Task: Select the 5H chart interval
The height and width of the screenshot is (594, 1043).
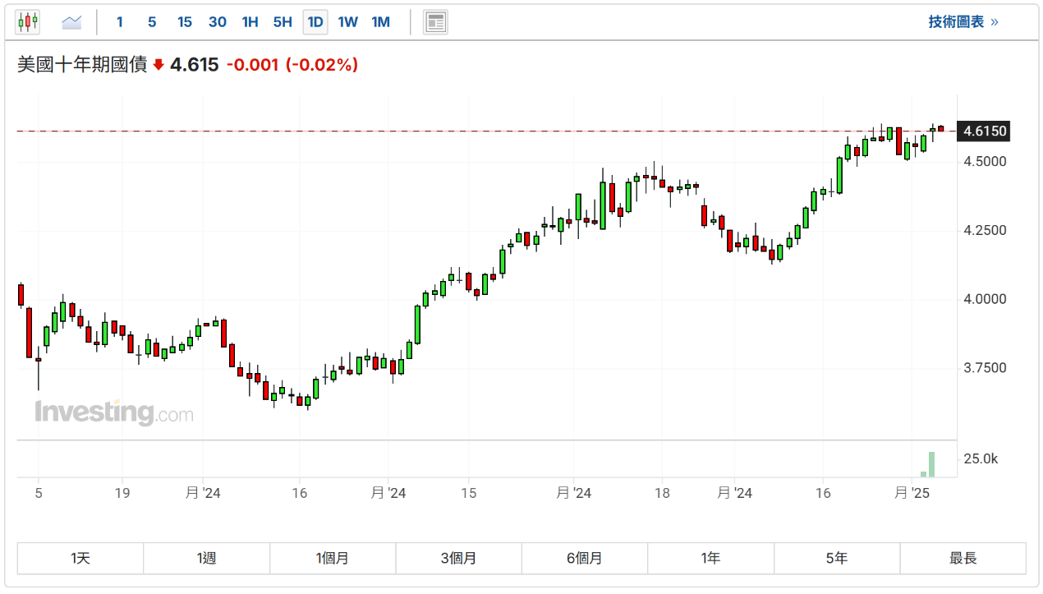Action: coord(283,22)
